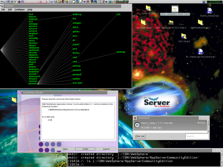Viewport: 223px width, 167px height.
Task: Focus the Search field in Downloads
Action: [197, 136]
